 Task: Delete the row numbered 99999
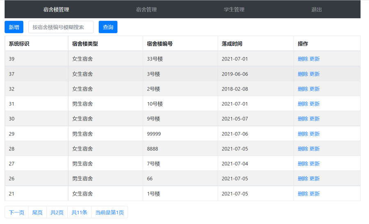click(303, 134)
